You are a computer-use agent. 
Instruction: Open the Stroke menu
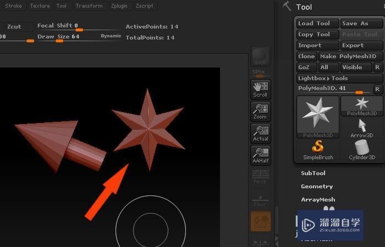click(13, 6)
